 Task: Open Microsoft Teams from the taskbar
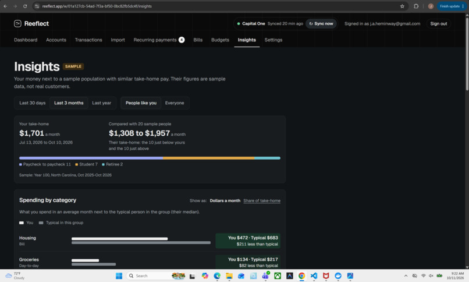coord(265,276)
